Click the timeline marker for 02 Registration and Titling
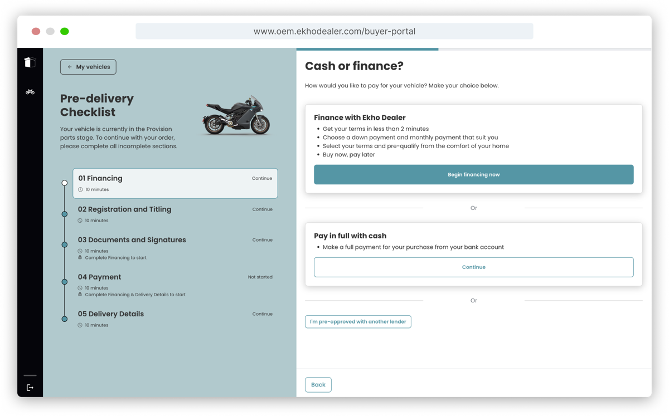669x416 pixels. click(x=65, y=214)
